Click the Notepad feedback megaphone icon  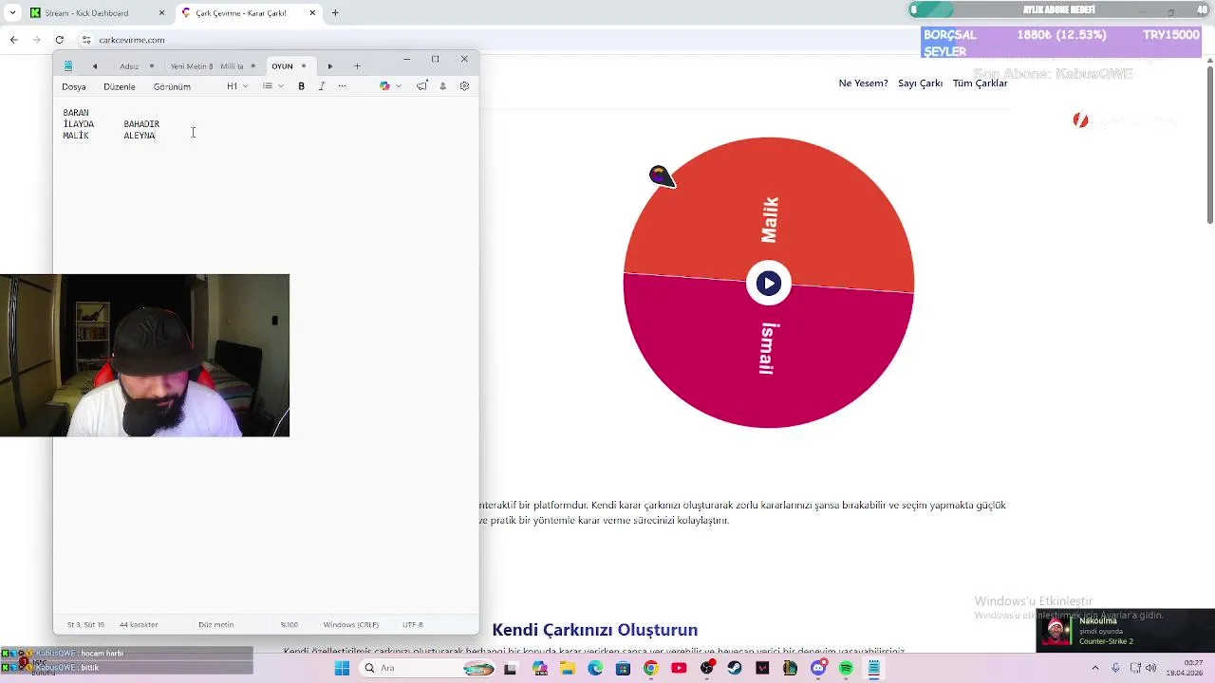pyautogui.click(x=421, y=86)
